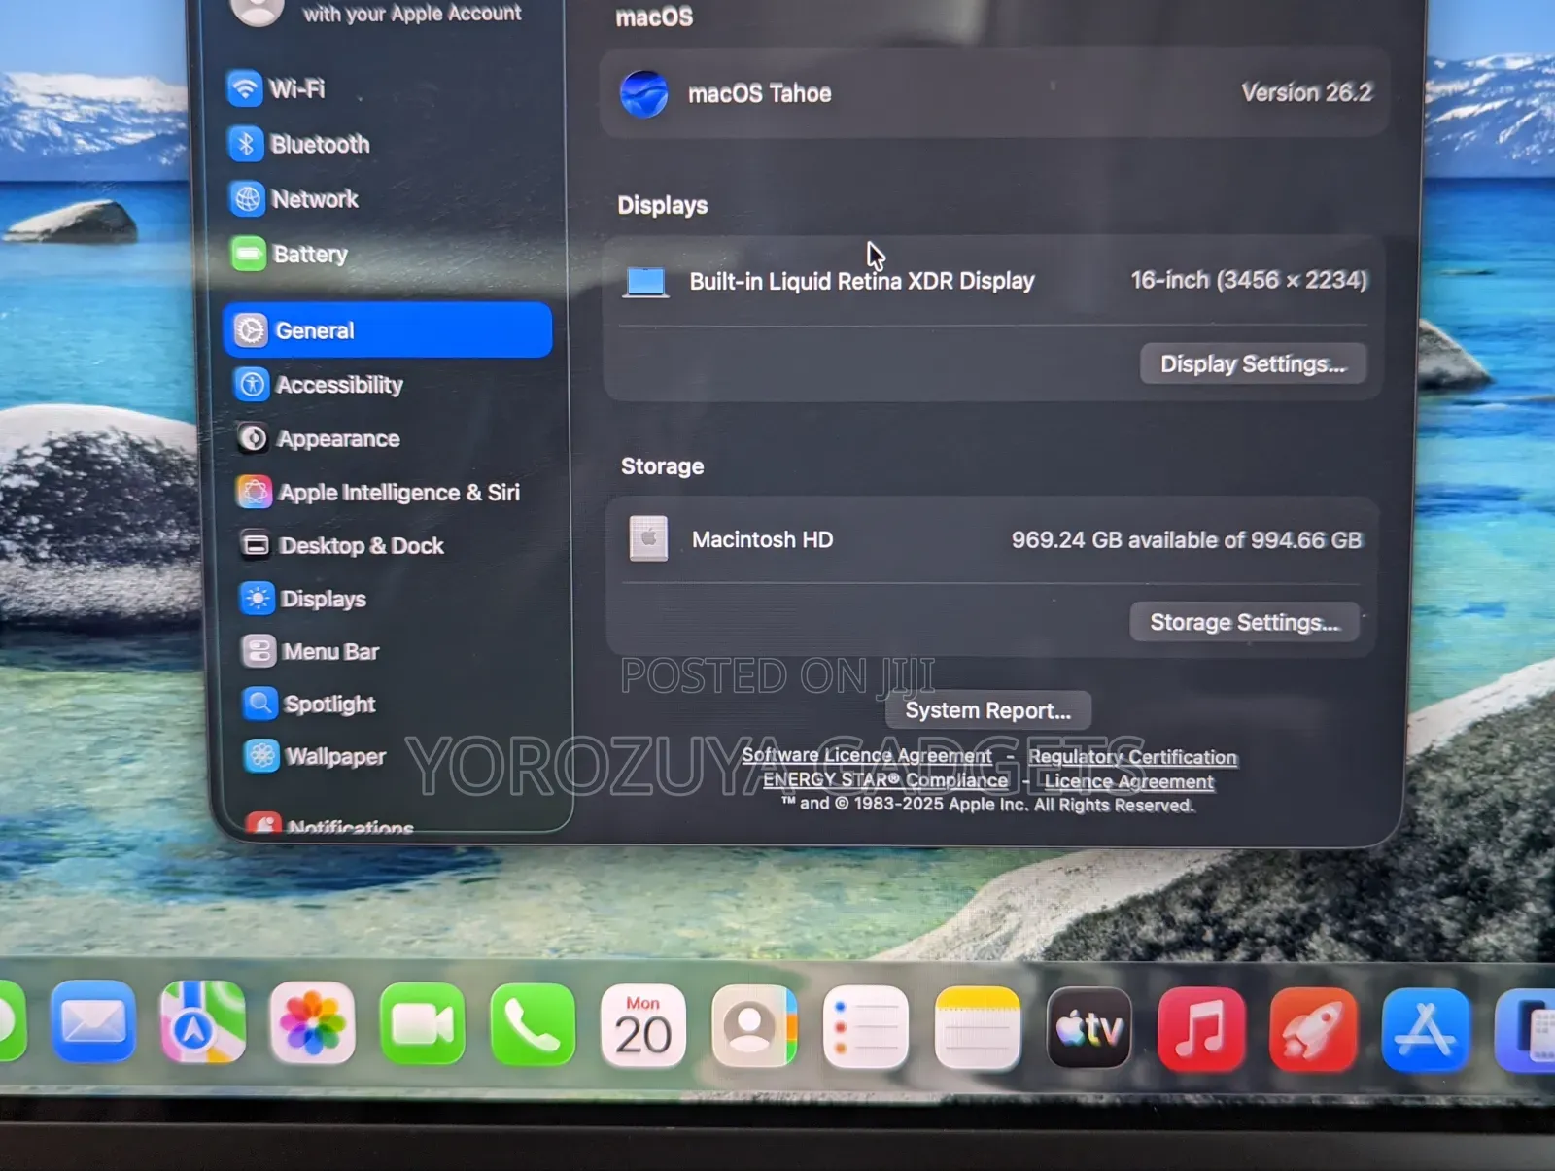Screen dimensions: 1555x1171
Task: Open the red rocket app in Dock
Action: click(x=1313, y=1030)
